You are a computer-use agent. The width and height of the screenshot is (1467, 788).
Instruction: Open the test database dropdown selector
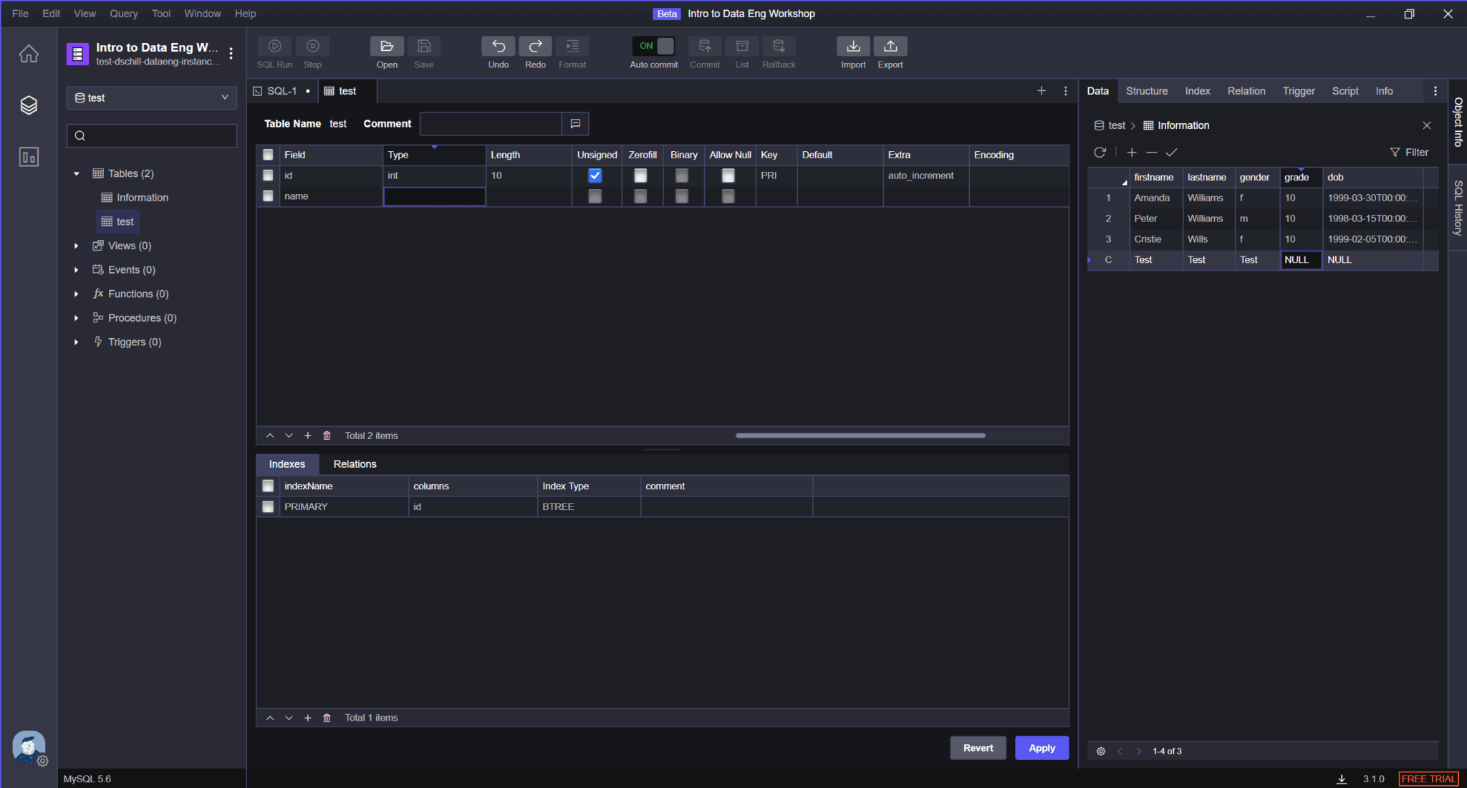tap(151, 97)
